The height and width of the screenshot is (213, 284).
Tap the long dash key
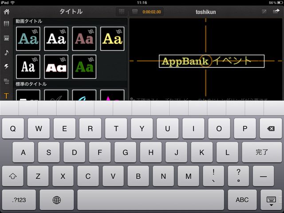(263, 176)
